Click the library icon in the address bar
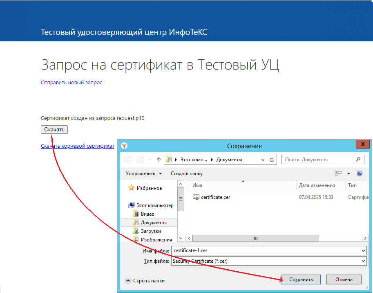 click(x=169, y=159)
